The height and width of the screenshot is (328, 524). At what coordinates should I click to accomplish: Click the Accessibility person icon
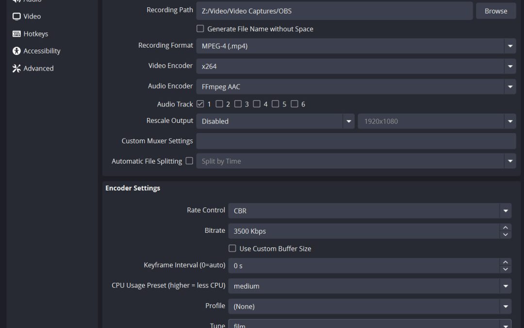pyautogui.click(x=16, y=51)
